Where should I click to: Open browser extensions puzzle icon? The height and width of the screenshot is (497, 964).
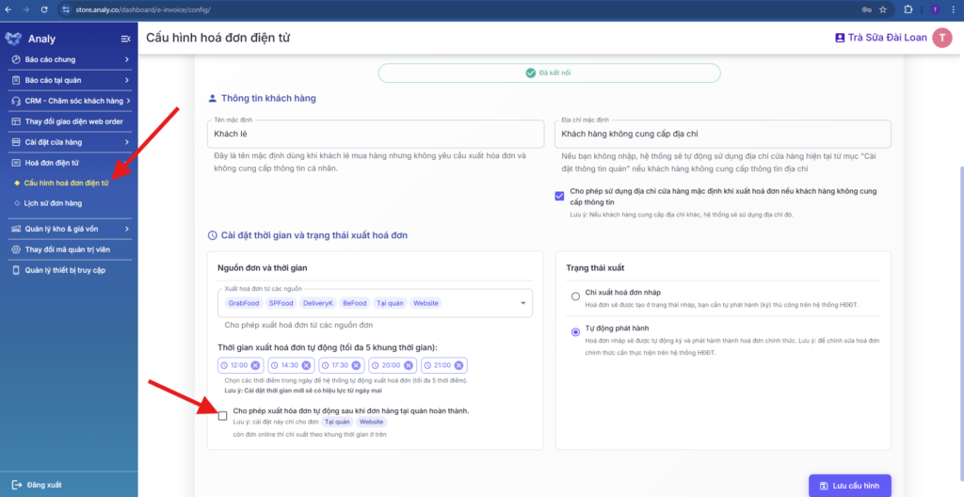coord(907,9)
